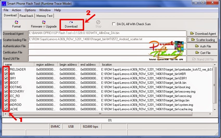Uncheck the PRELOADER partition checkbox

[x=6, y=69]
